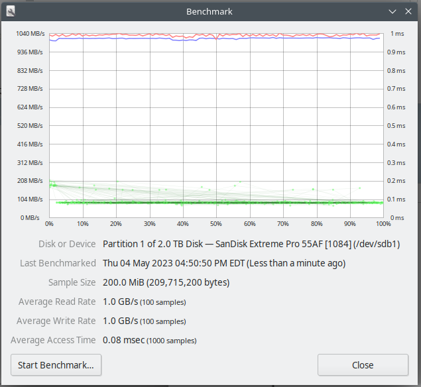The width and height of the screenshot is (421, 387).
Task: Click the '0.1 ms' axis label
Action: [396, 199]
